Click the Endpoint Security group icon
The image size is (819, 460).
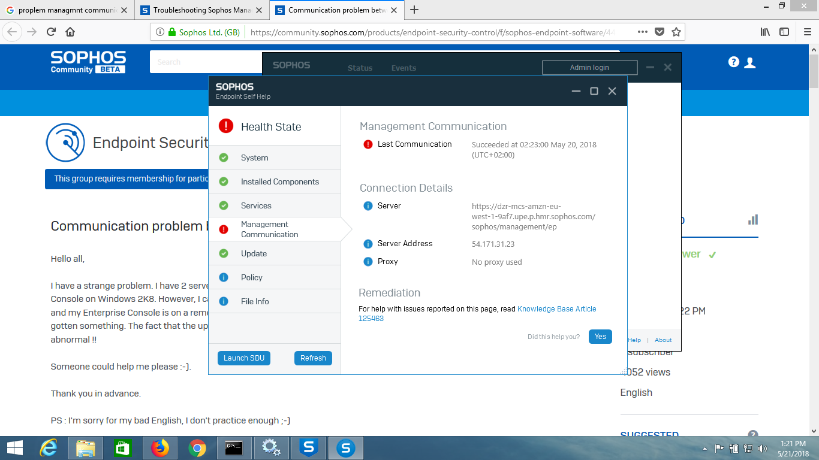tap(66, 143)
